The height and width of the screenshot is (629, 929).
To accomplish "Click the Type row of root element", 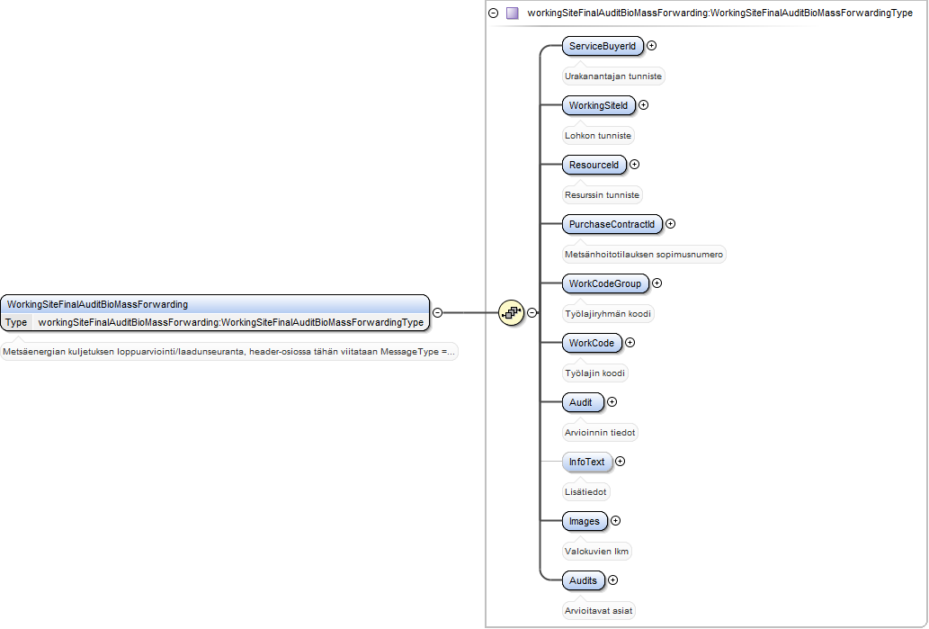I will tap(214, 322).
